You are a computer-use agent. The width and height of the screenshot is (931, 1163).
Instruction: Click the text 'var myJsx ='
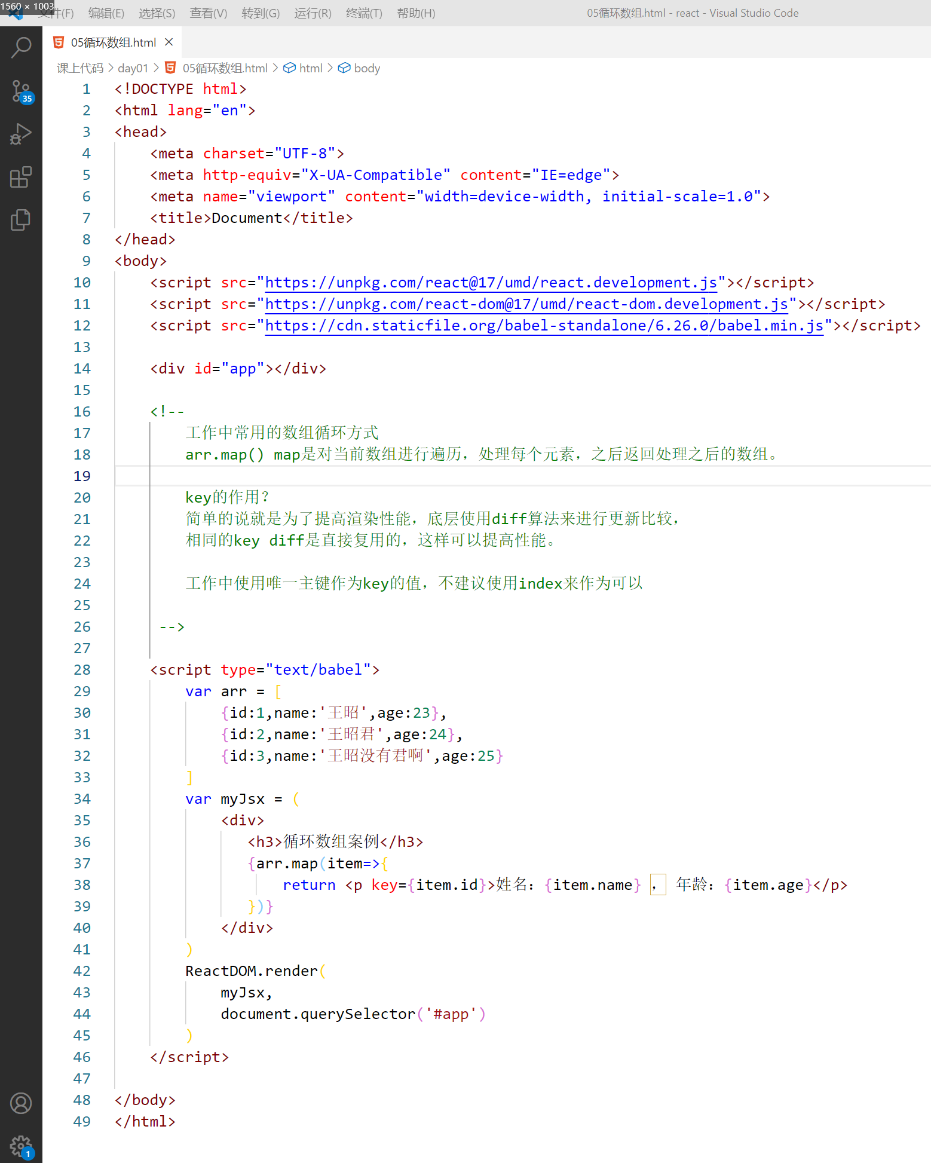click(234, 799)
